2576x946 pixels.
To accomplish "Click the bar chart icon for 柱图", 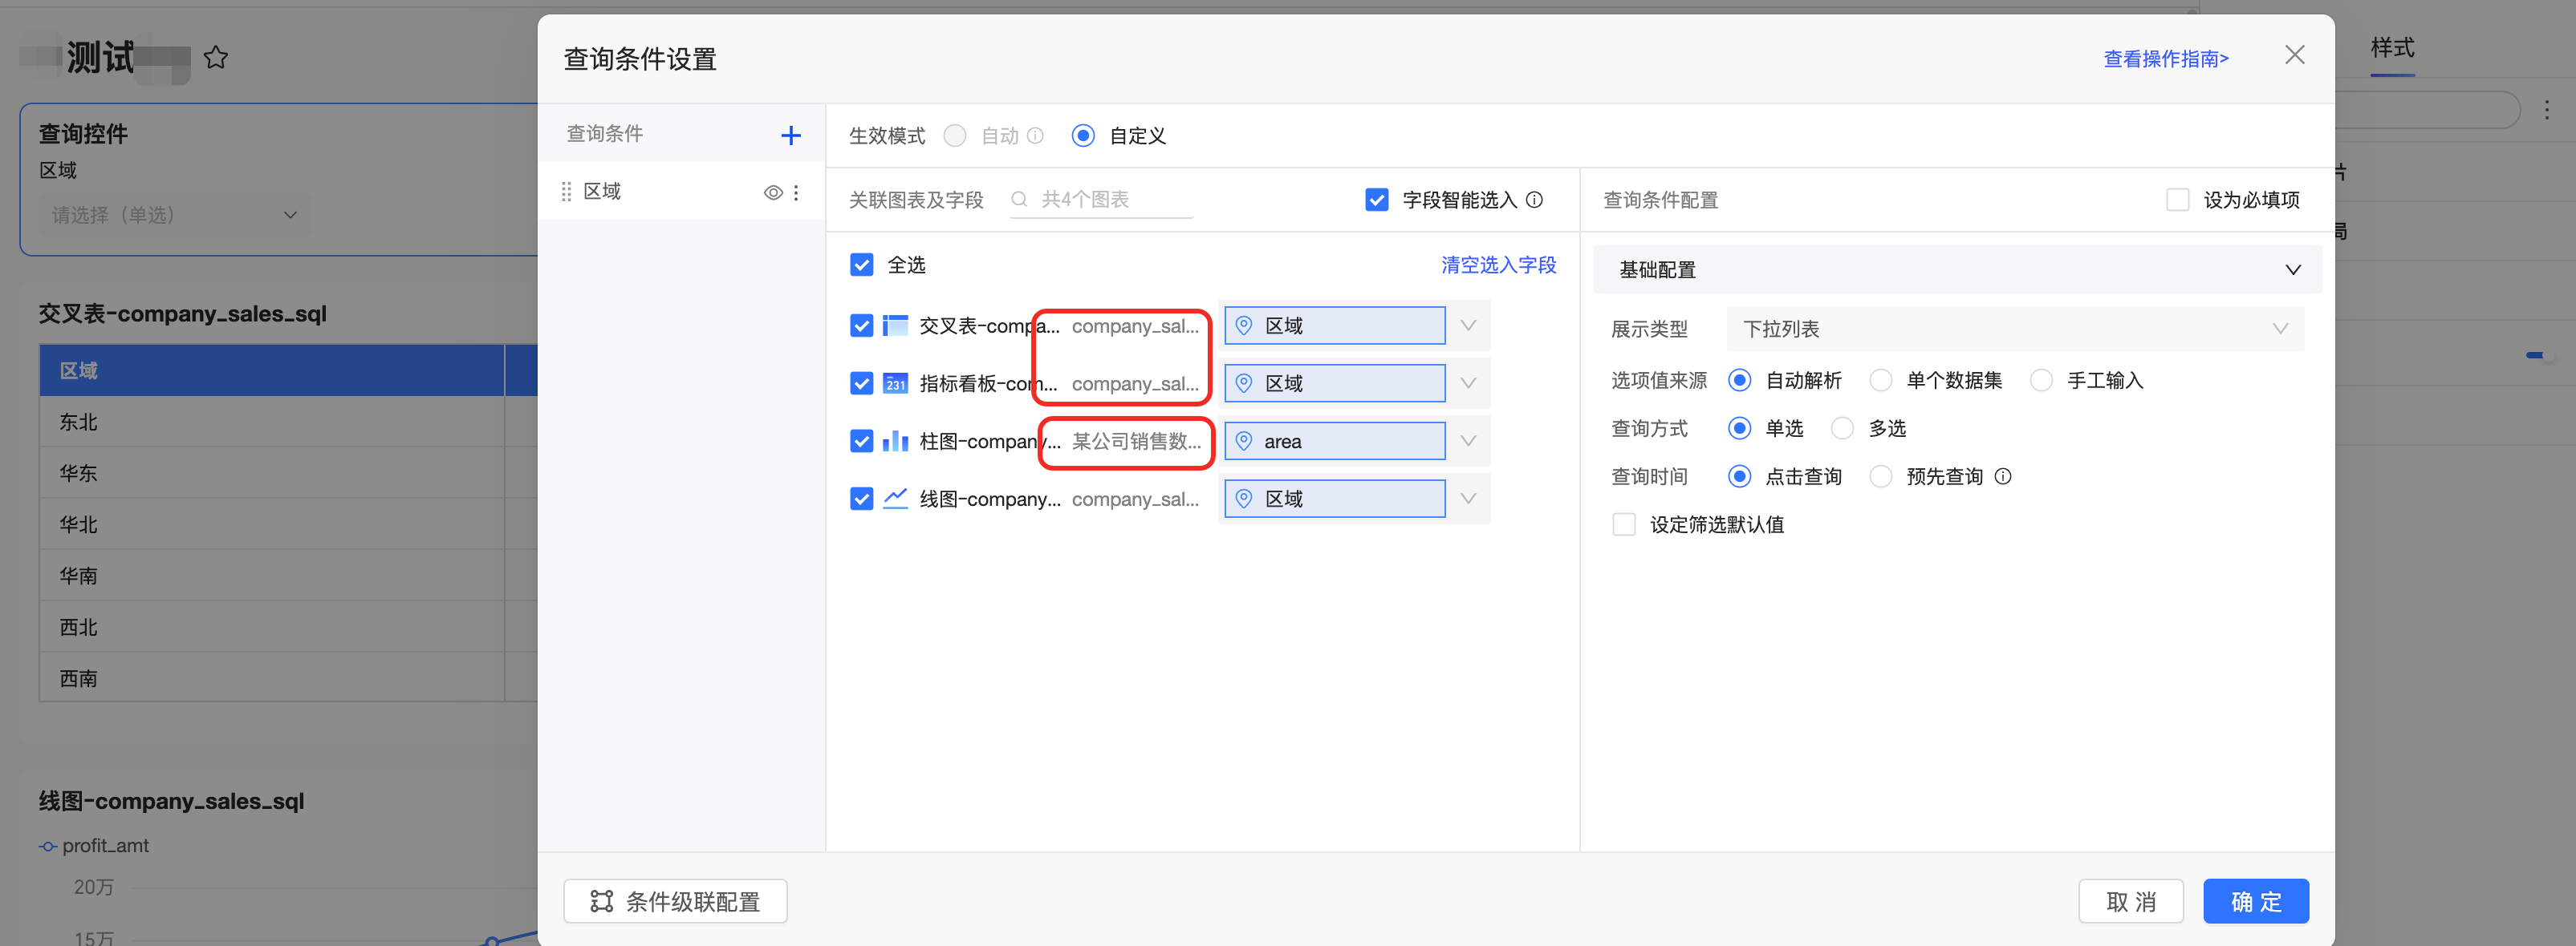I will coord(895,441).
